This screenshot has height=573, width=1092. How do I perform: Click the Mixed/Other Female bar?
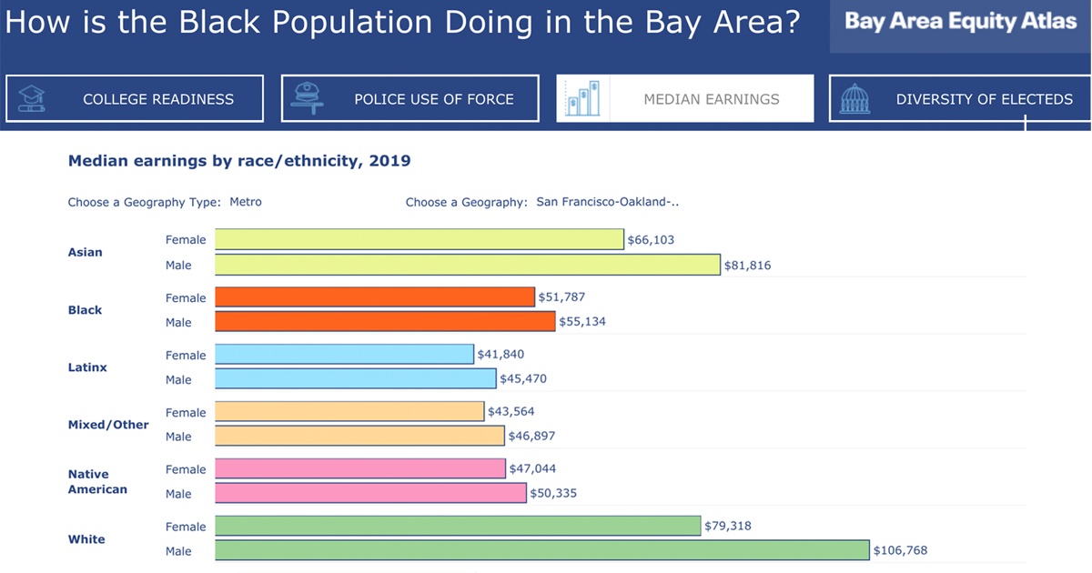click(349, 412)
